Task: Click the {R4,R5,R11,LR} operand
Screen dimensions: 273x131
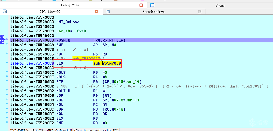Action: pyautogui.click(x=109, y=40)
